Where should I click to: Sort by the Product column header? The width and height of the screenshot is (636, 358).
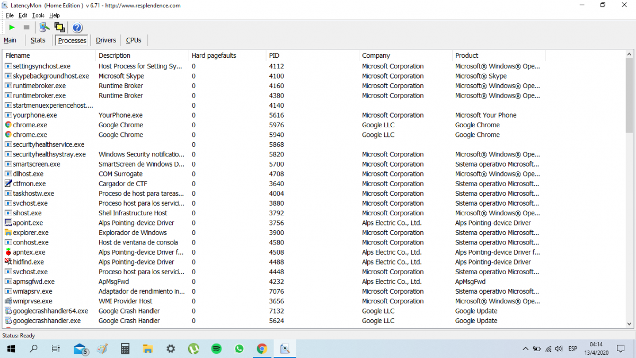coord(499,56)
